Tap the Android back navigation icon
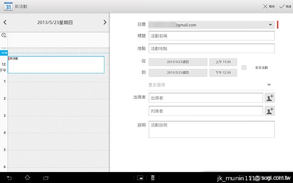Image resolution: width=293 pixels, height=183 pixels. click(9, 178)
